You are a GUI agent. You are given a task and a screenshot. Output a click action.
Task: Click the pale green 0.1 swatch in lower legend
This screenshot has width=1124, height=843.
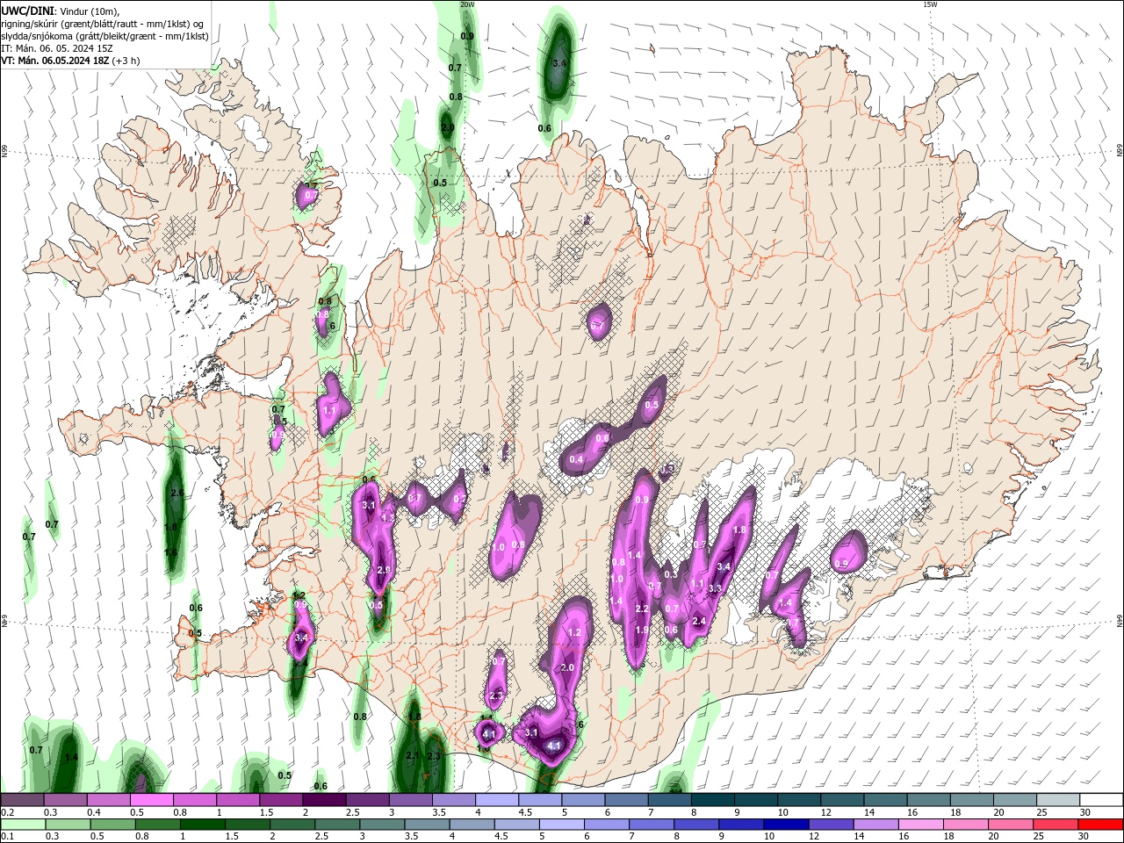23,825
